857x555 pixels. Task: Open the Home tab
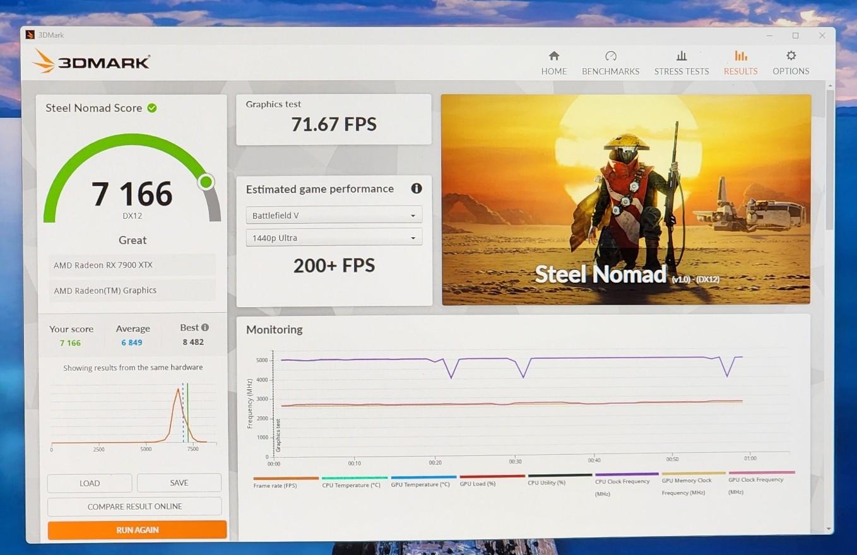553,63
